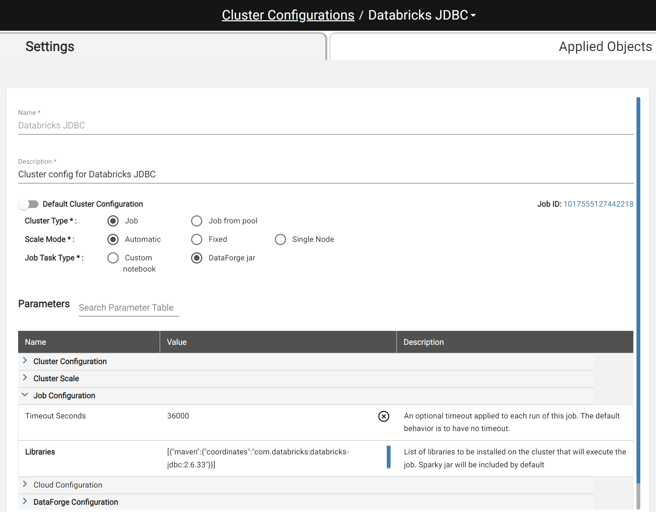Screen dimensions: 656x512
Task: Choose Fixed scale mode
Action: coord(197,239)
